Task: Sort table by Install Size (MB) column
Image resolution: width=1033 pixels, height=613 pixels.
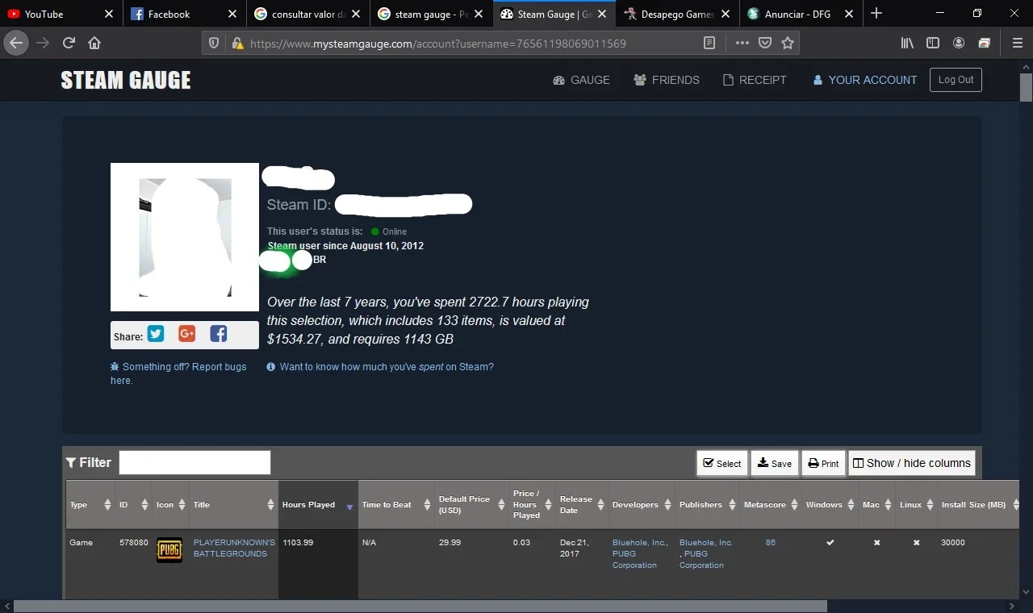Action: [979, 505]
